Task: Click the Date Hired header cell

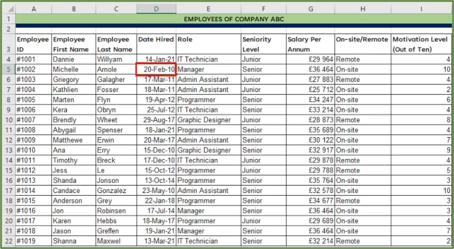Action: pyautogui.click(x=156, y=44)
